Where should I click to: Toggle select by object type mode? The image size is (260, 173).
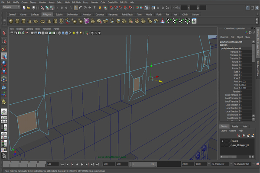pos(47,8)
